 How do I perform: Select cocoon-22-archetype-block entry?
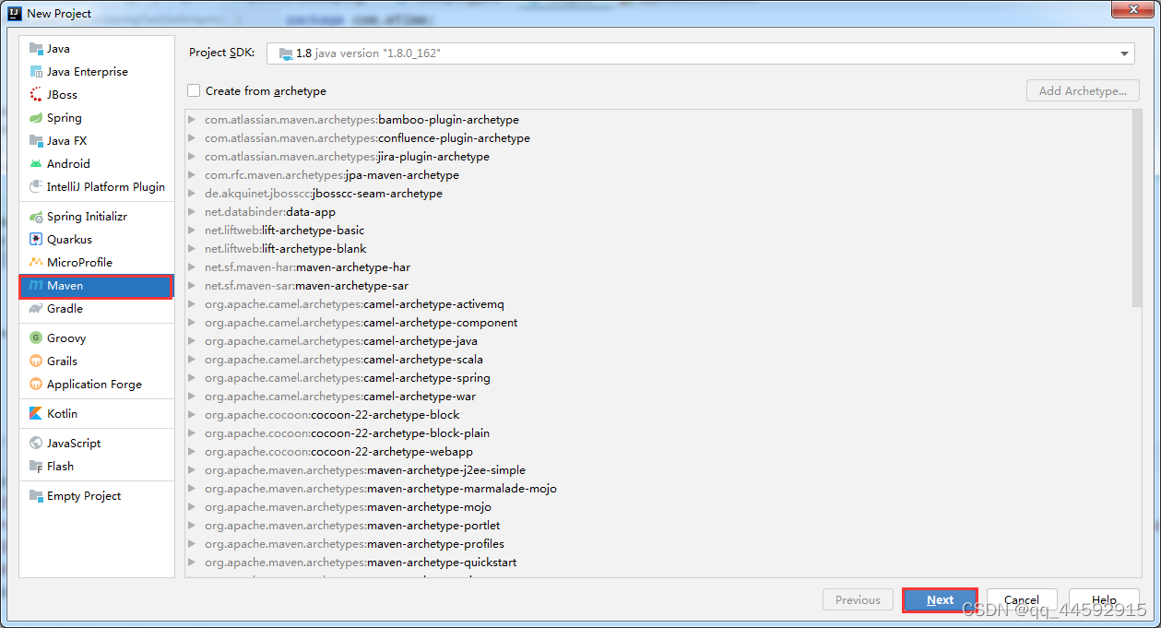(332, 415)
